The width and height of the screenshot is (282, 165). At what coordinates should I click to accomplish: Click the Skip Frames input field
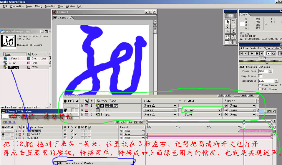[x=260, y=76]
